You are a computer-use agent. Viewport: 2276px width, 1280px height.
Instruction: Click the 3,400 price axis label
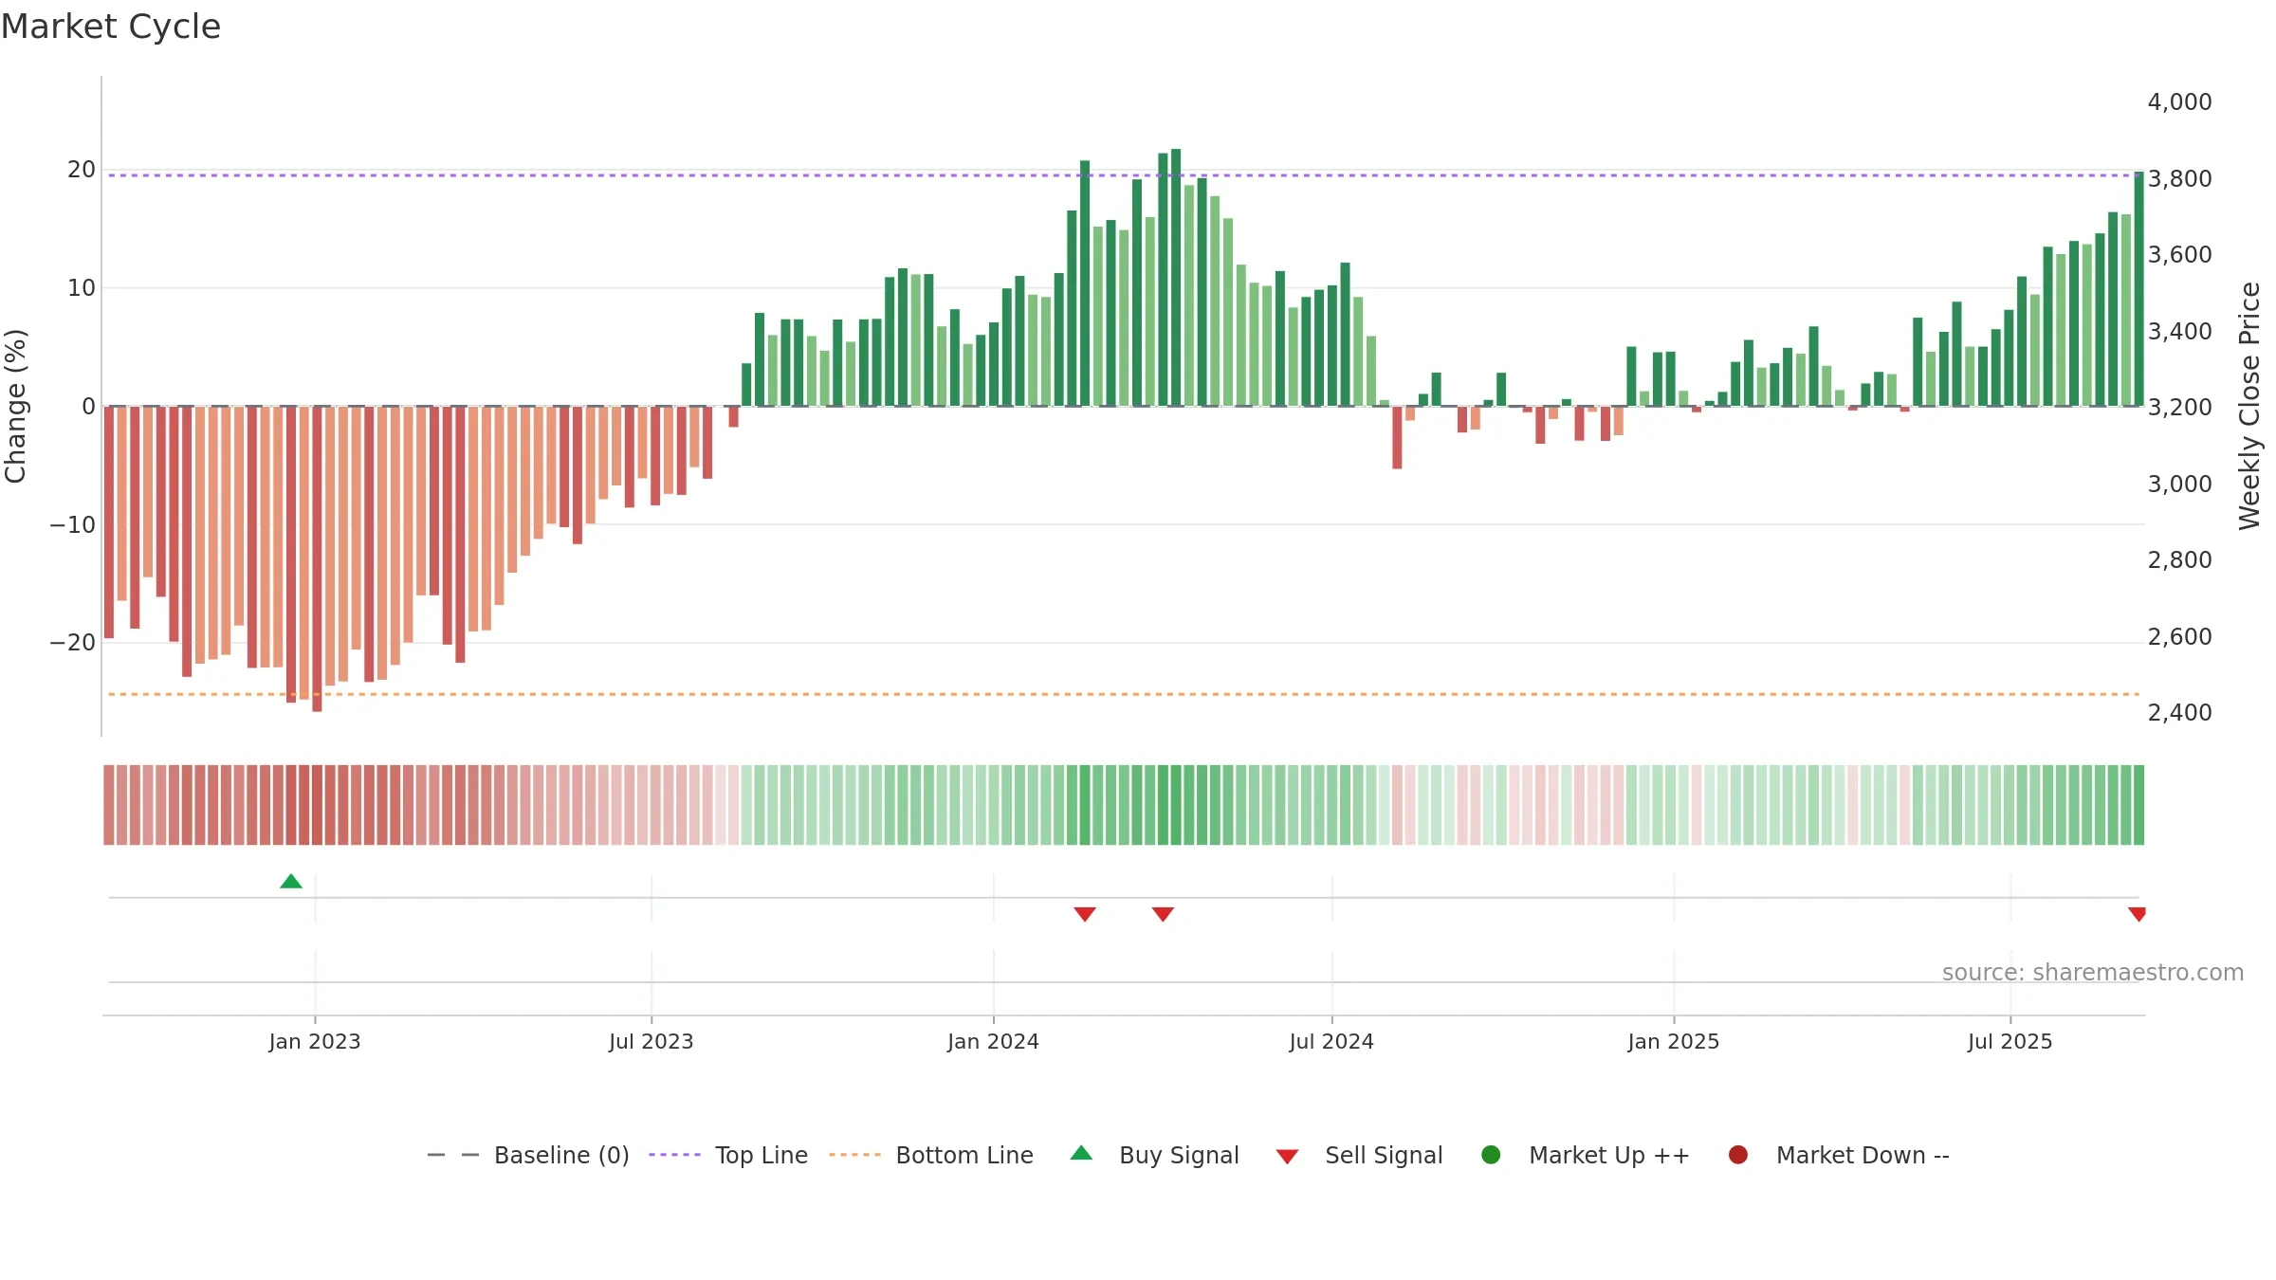pyautogui.click(x=2179, y=332)
